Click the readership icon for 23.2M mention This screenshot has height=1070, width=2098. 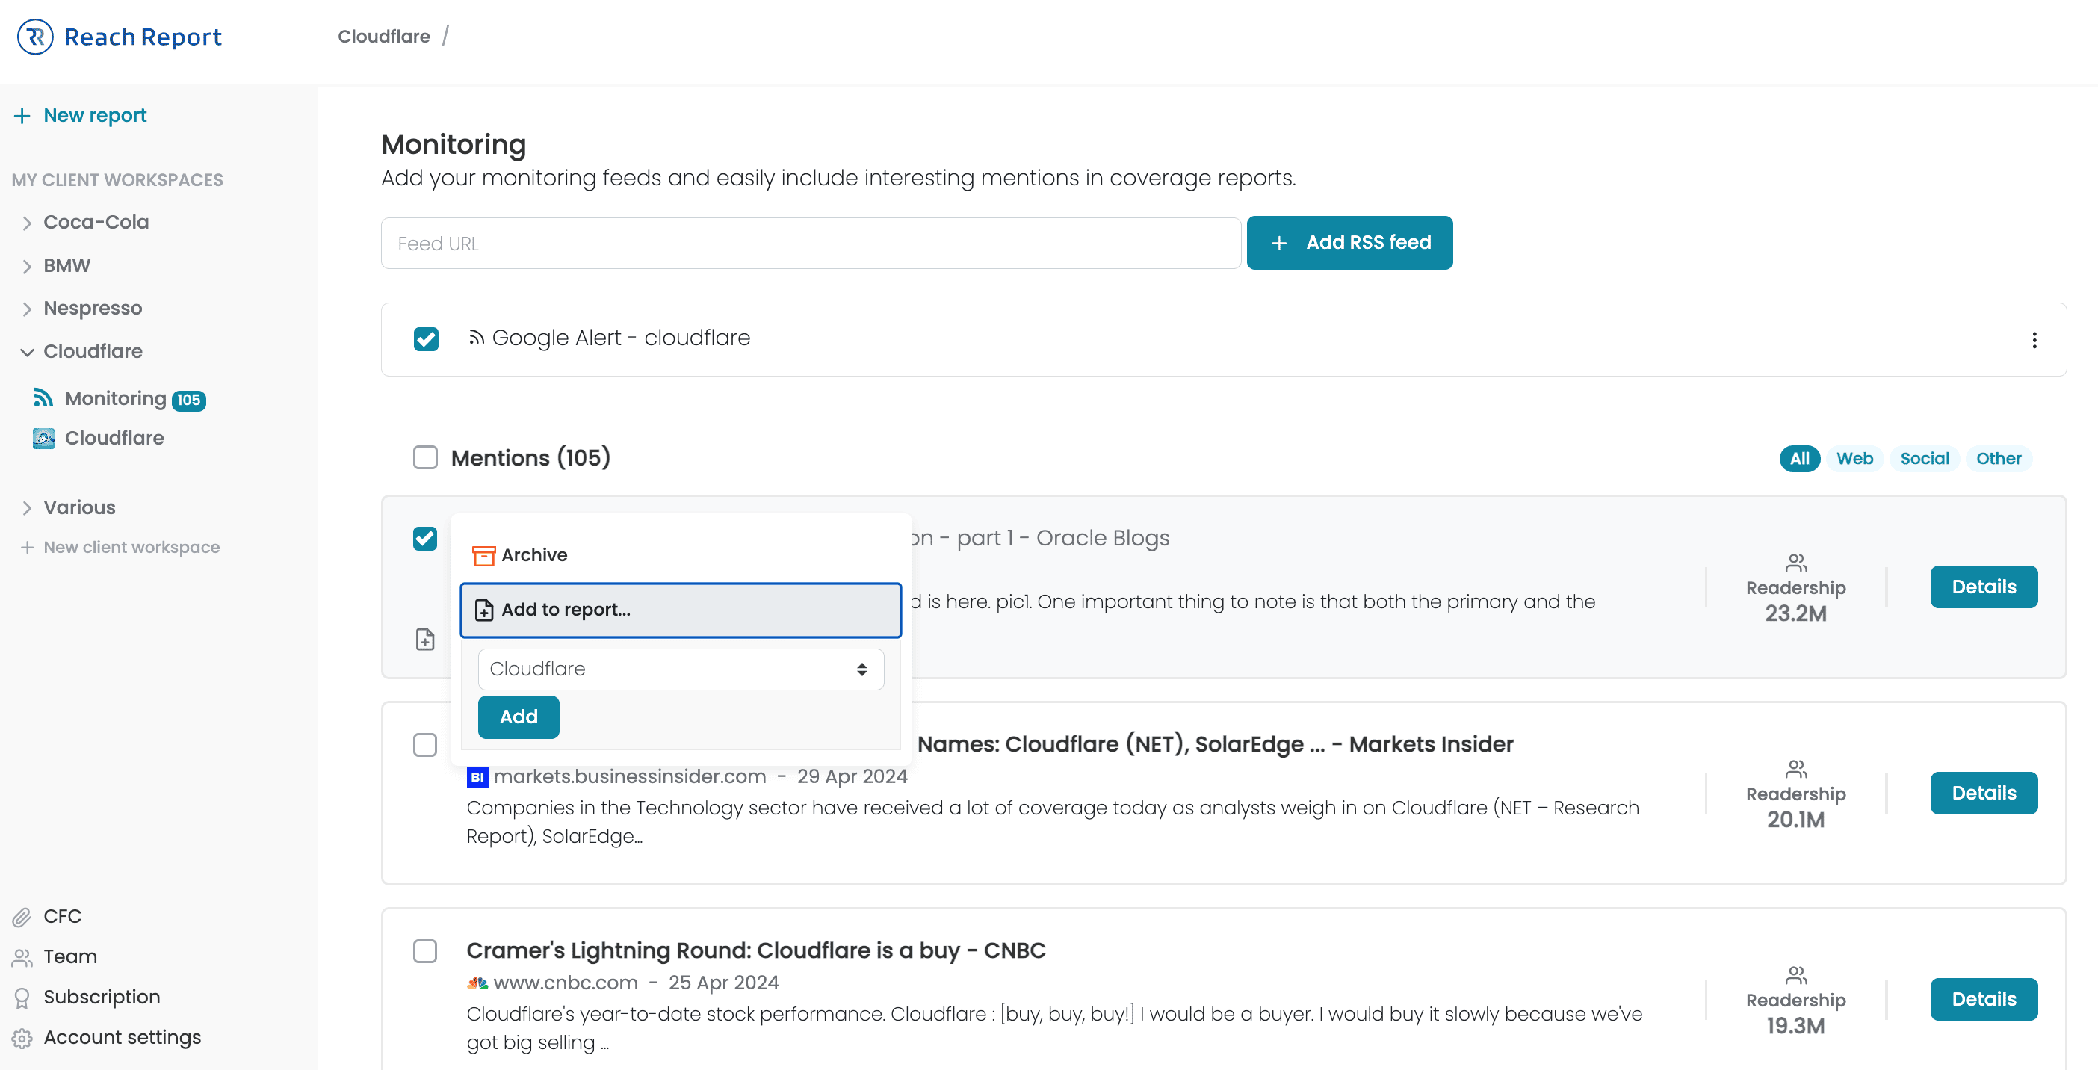[1796, 563]
